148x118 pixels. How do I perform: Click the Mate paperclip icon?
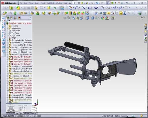coord(11,13)
